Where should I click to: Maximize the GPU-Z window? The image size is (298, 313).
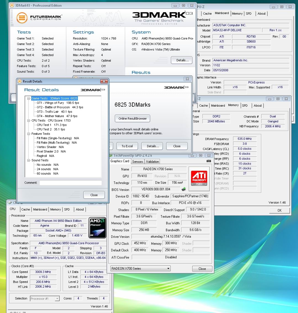pos(201,155)
